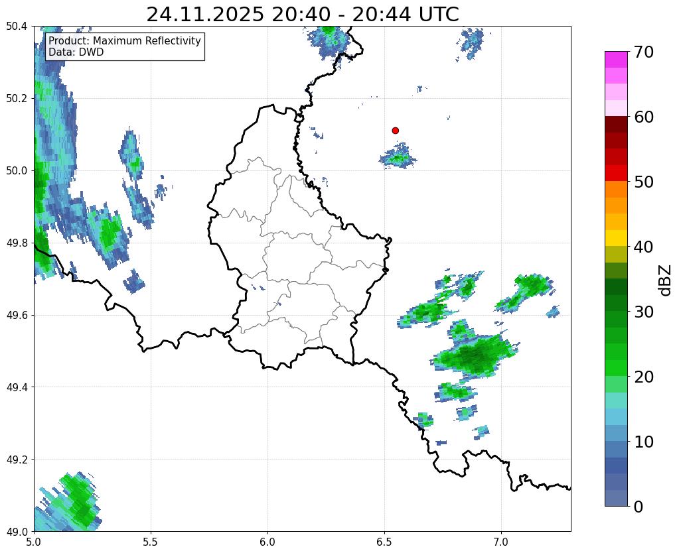Click the colorbar tick label 70
Viewport: 679px width, 553px height.
[x=643, y=52]
